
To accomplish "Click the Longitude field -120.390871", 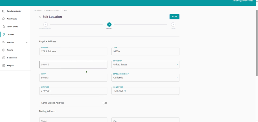I will click(x=146, y=91).
